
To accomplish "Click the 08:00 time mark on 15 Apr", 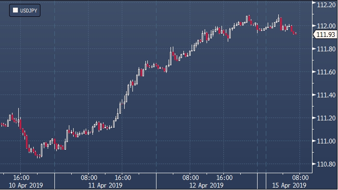I will pos(300,178).
